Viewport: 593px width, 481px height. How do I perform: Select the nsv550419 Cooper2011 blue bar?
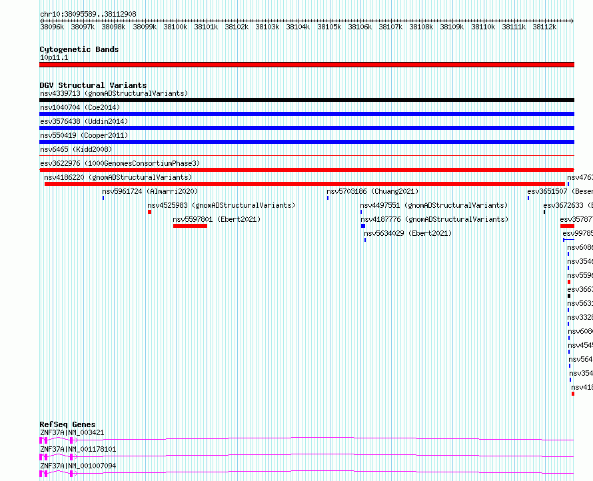click(x=306, y=142)
